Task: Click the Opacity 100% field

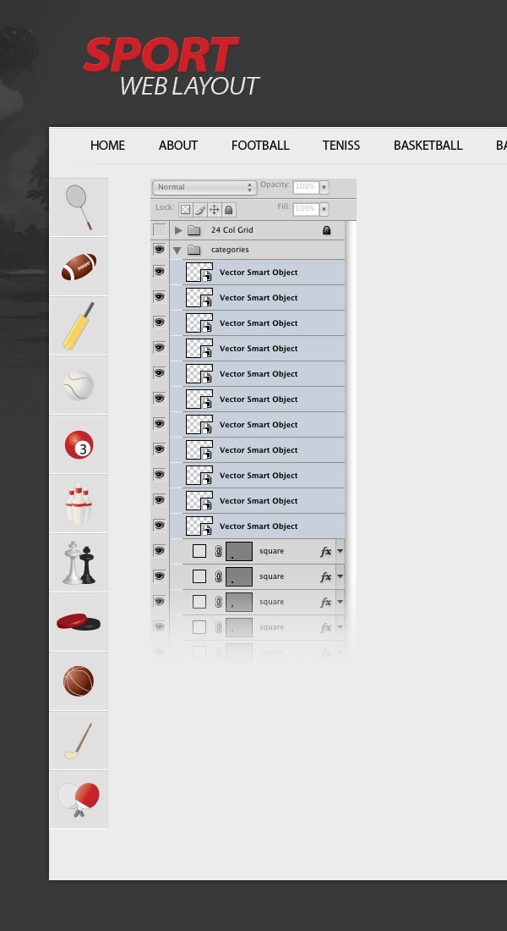Action: 306,187
